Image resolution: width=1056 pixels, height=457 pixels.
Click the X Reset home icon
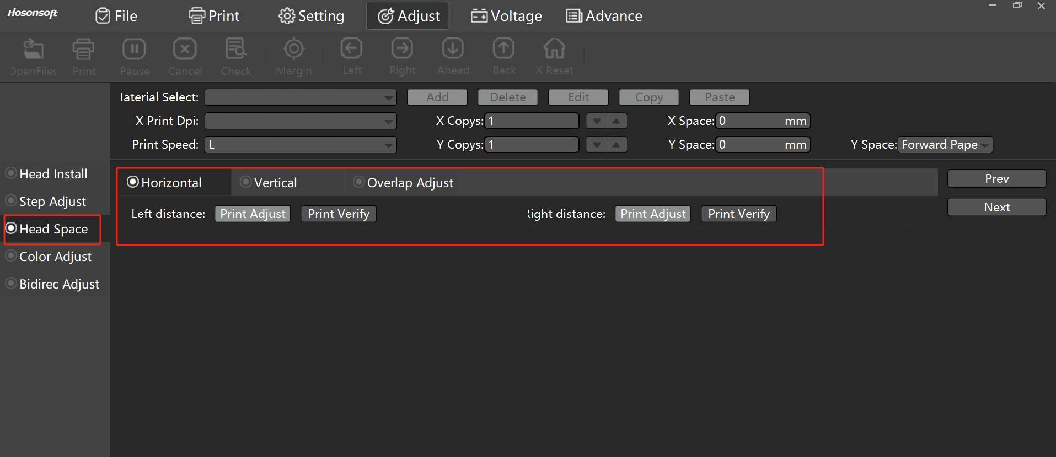click(554, 50)
